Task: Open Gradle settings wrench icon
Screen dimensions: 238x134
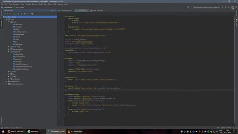Action: pyautogui.click(x=32, y=14)
